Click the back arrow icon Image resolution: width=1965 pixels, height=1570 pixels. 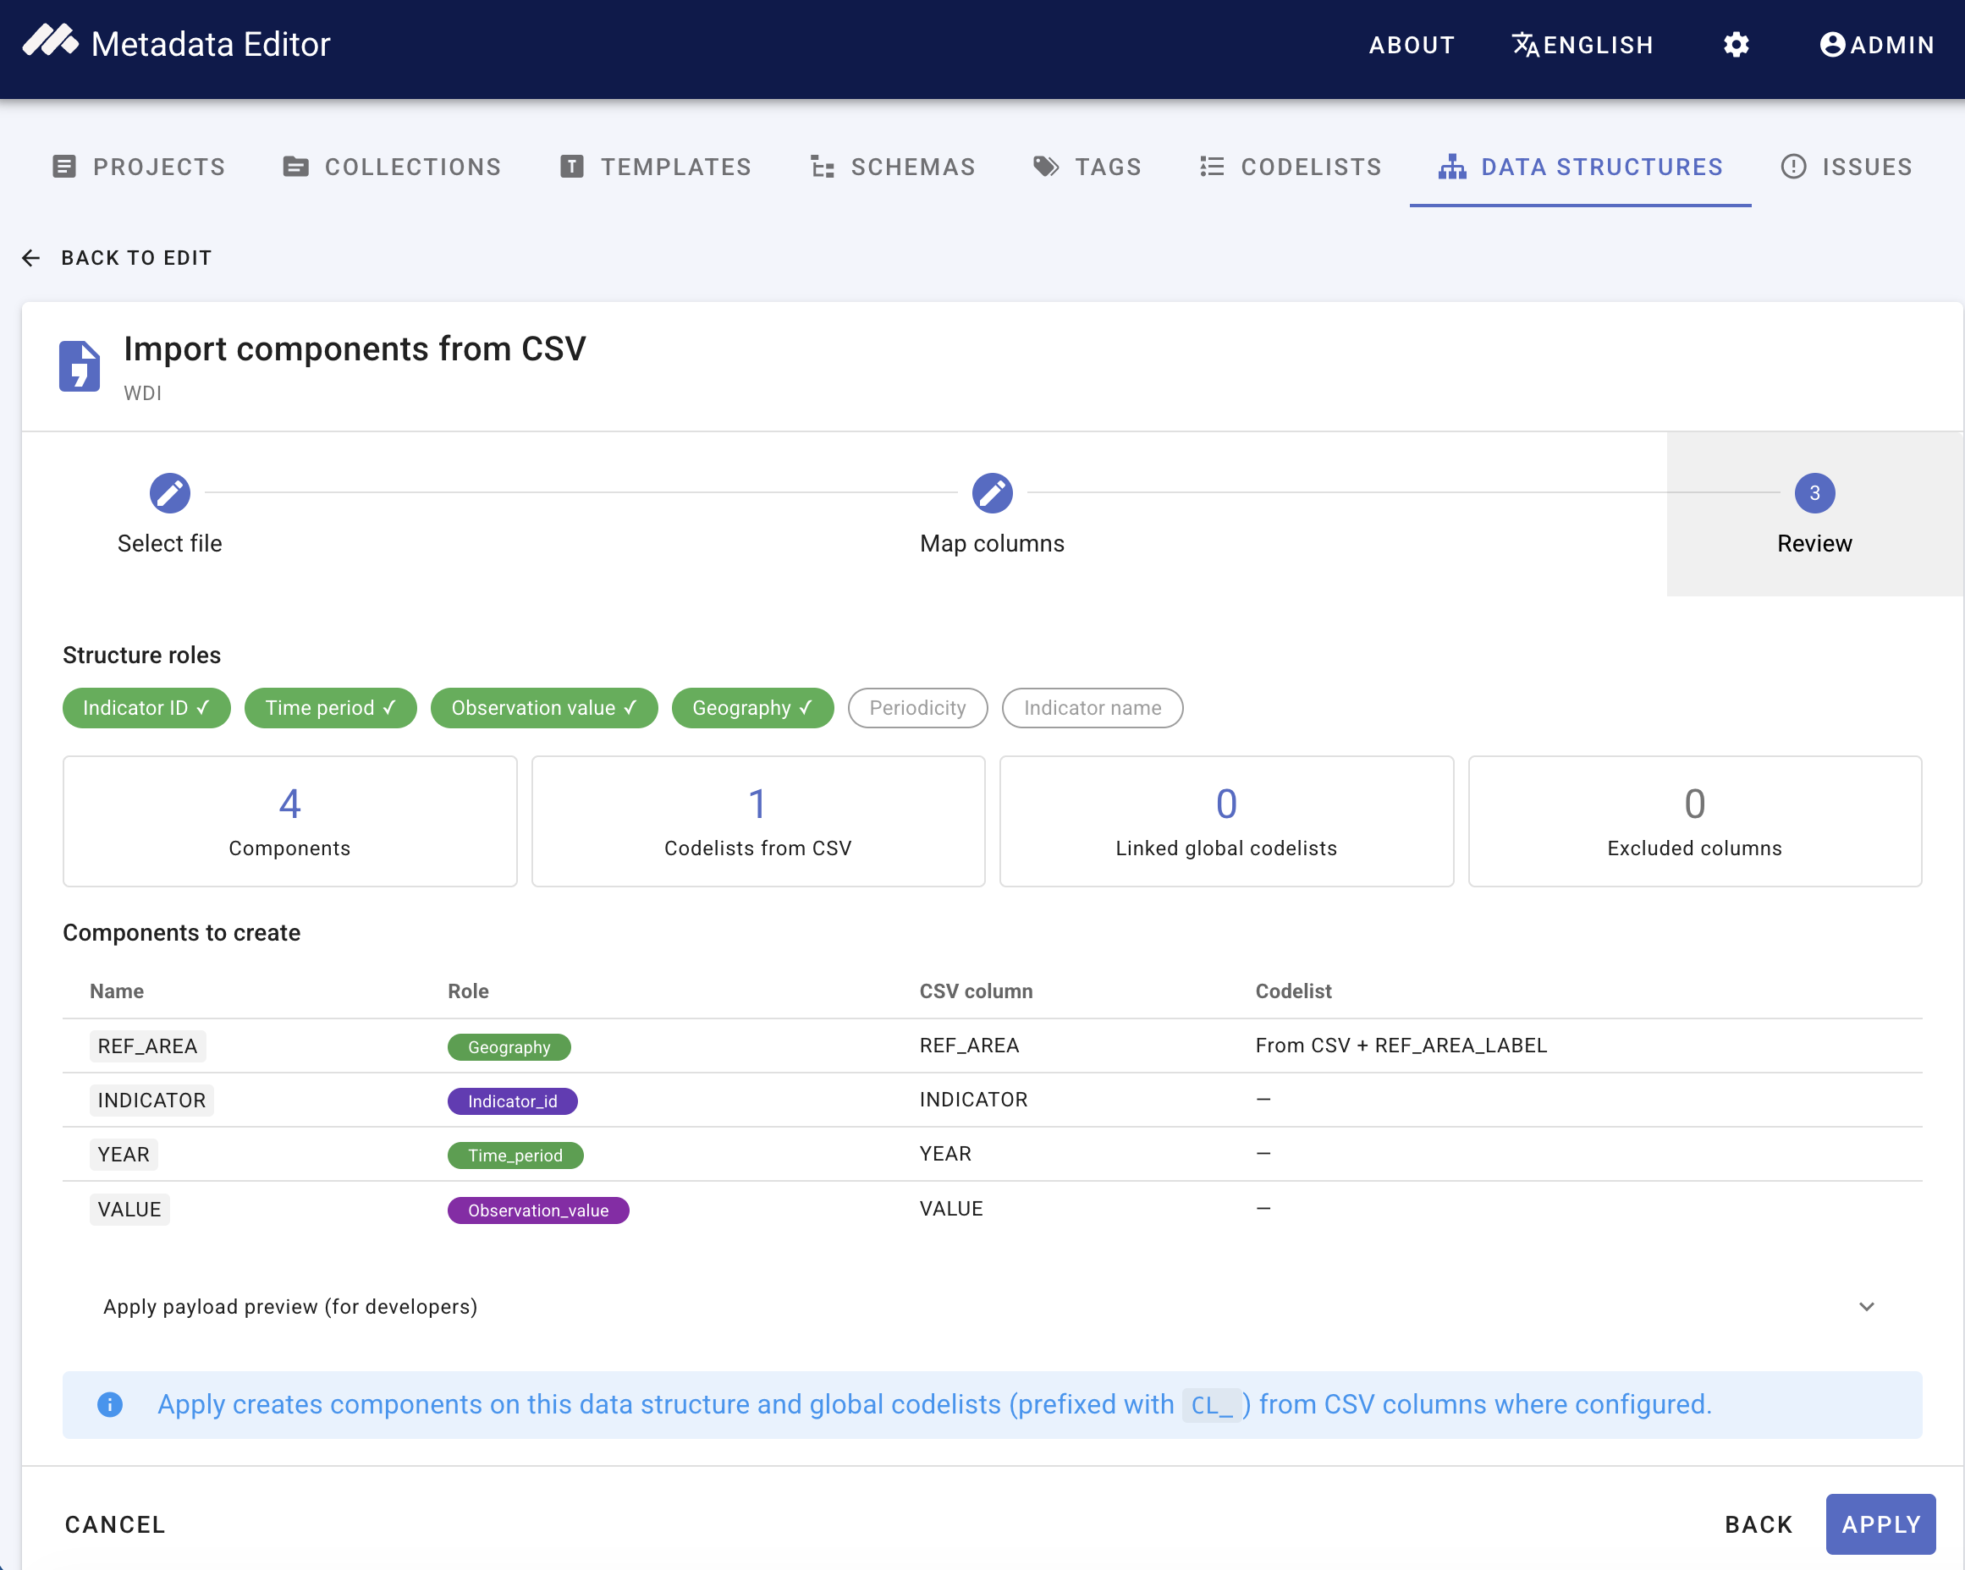pyautogui.click(x=31, y=258)
